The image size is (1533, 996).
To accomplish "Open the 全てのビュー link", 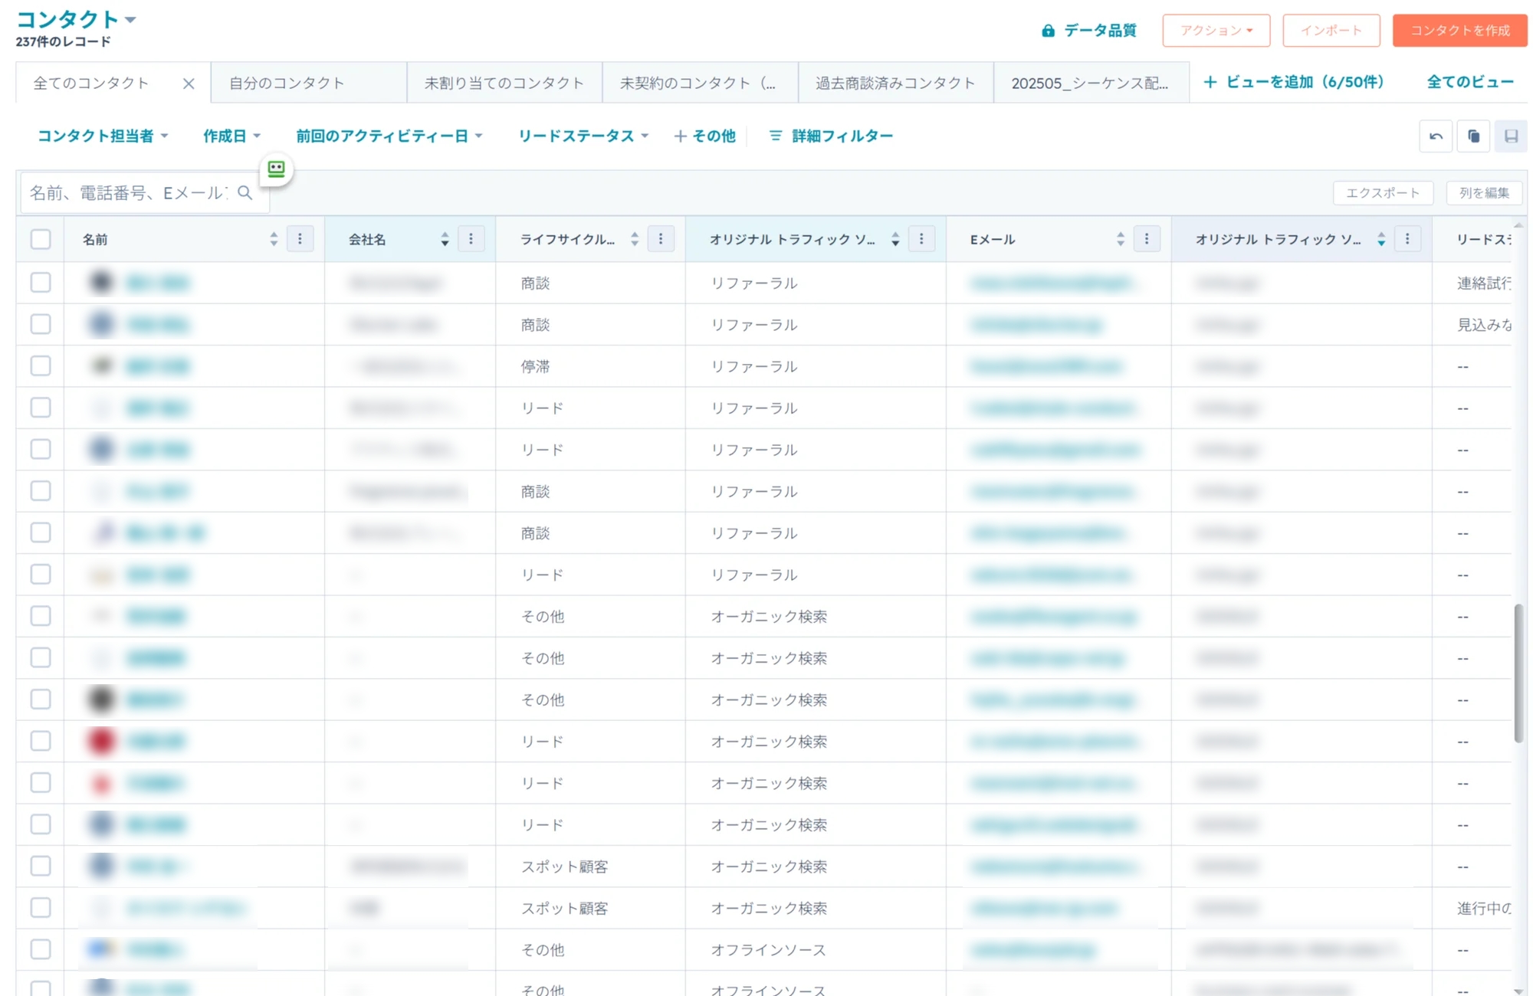I will [x=1470, y=82].
